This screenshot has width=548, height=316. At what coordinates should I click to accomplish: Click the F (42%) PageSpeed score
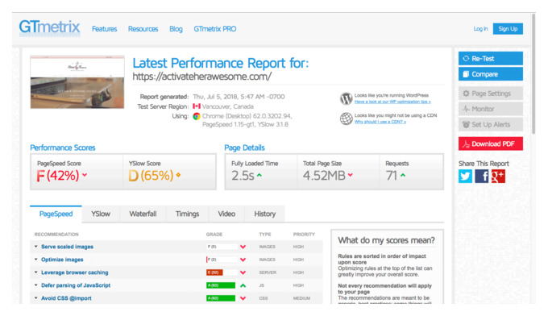pyautogui.click(x=58, y=176)
